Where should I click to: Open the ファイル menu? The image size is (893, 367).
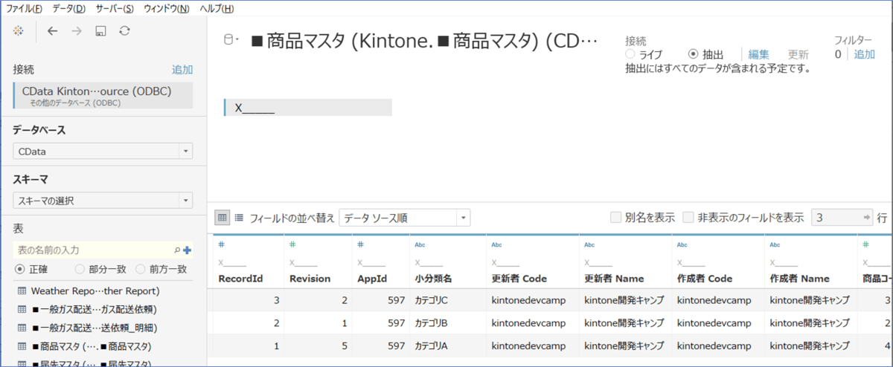[x=24, y=8]
